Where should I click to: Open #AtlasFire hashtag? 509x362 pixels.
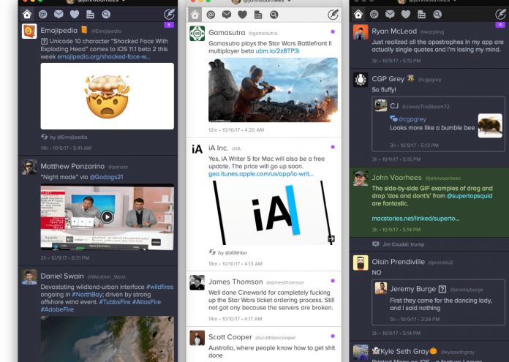[146, 302]
